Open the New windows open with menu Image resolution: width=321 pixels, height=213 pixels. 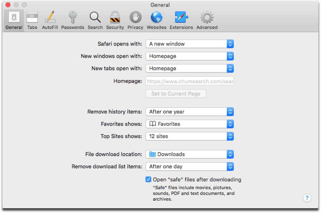coord(189,56)
